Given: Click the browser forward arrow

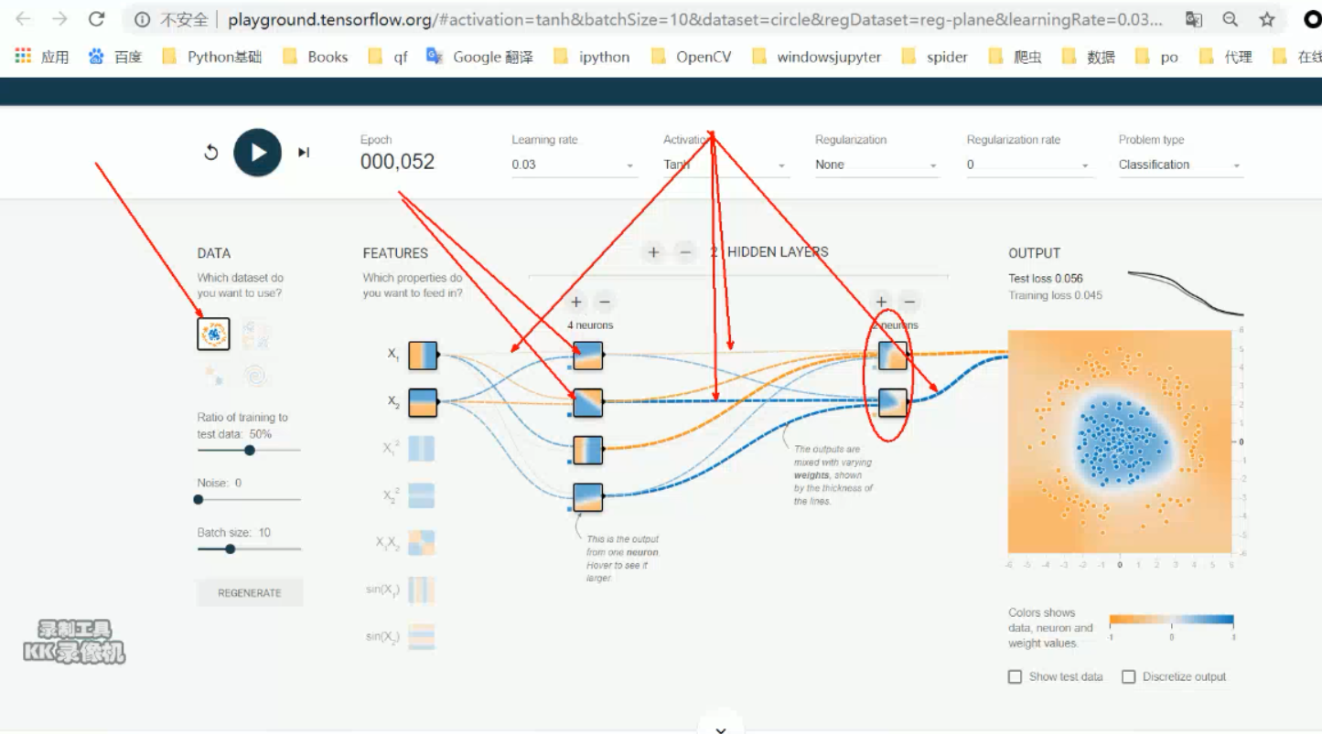Looking at the screenshot, I should pyautogui.click(x=59, y=19).
